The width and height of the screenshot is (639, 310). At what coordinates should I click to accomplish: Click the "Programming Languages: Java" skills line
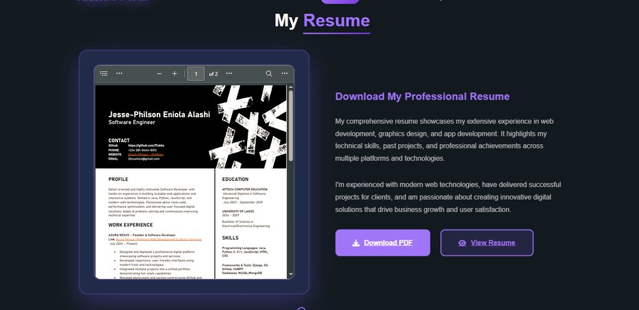244,248
